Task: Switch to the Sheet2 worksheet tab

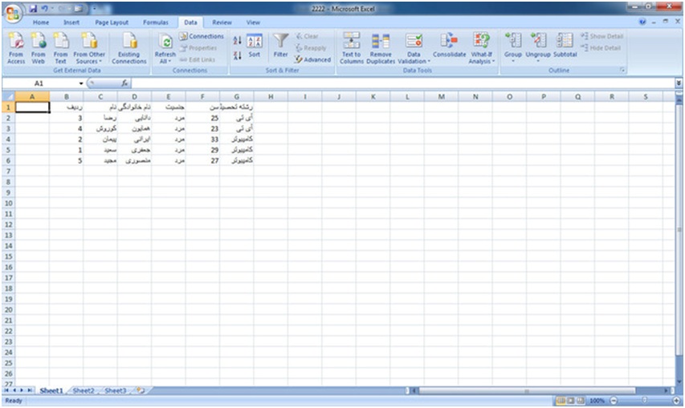Action: pyautogui.click(x=84, y=391)
